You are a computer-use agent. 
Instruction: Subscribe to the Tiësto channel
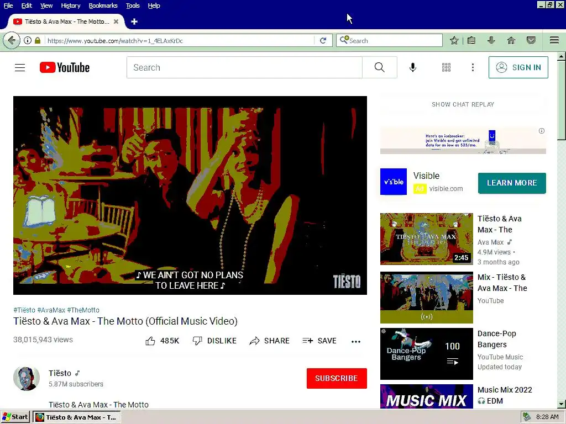[x=337, y=378]
